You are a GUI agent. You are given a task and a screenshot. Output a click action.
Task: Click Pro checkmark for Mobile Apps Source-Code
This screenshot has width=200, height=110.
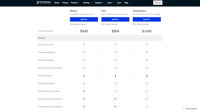[x=115, y=91]
